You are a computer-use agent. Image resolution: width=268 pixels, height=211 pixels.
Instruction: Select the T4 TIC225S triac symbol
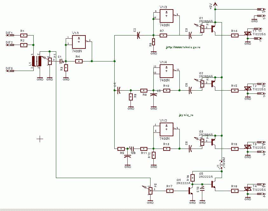[x=247, y=189]
